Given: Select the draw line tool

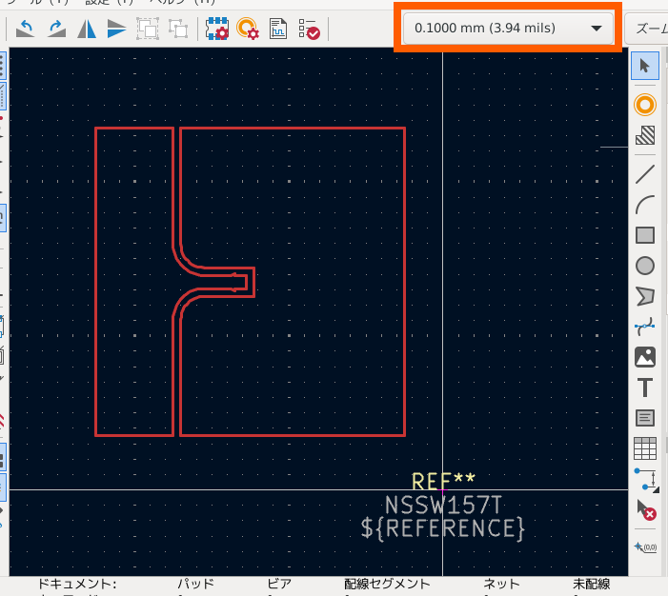Looking at the screenshot, I should [x=645, y=174].
